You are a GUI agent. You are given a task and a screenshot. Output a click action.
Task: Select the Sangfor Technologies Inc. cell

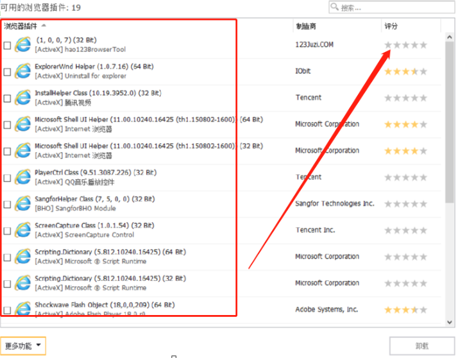pyautogui.click(x=335, y=203)
